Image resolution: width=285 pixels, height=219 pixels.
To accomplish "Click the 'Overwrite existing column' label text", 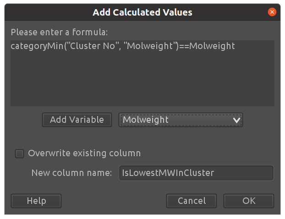I will click(84, 153).
